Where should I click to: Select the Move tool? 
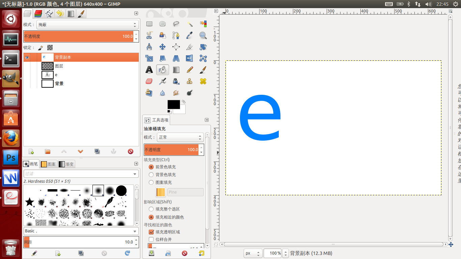click(x=163, y=47)
